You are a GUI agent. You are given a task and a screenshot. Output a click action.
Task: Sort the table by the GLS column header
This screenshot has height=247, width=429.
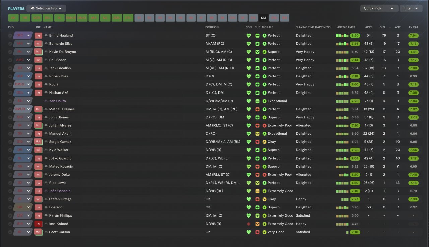382,27
